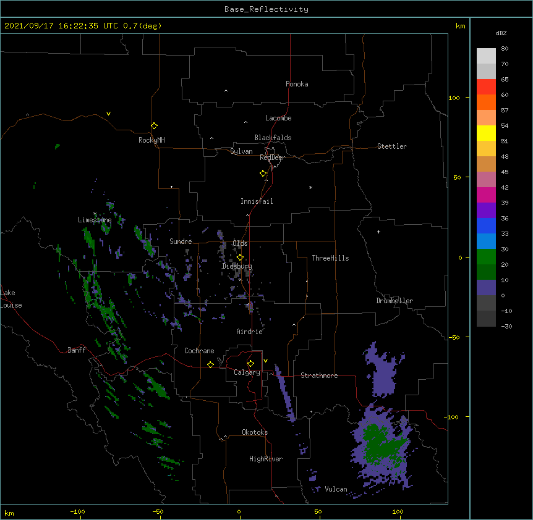
Task: Click the Lake Louise label
Action: point(11,299)
